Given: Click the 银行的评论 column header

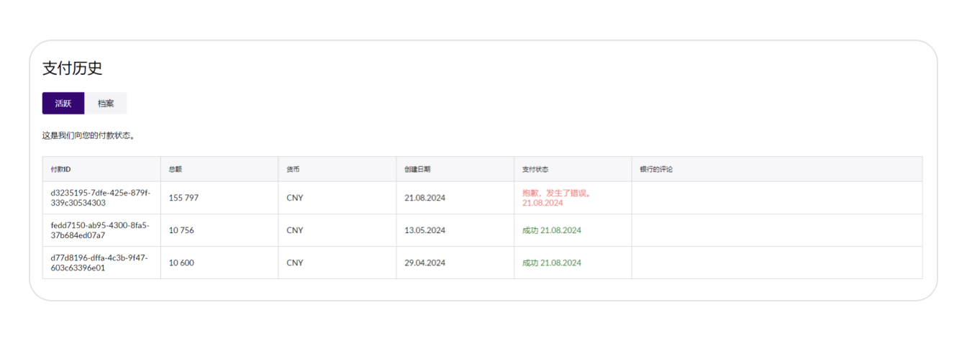Looking at the screenshot, I should tap(656, 169).
